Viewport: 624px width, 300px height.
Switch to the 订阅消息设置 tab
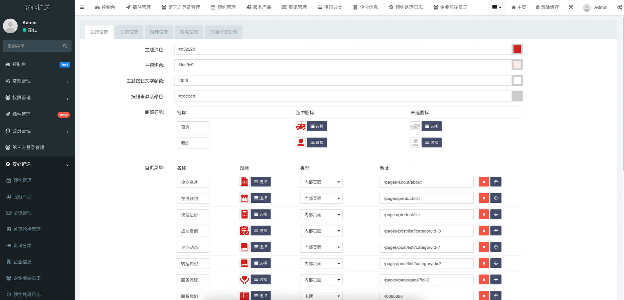(x=223, y=32)
